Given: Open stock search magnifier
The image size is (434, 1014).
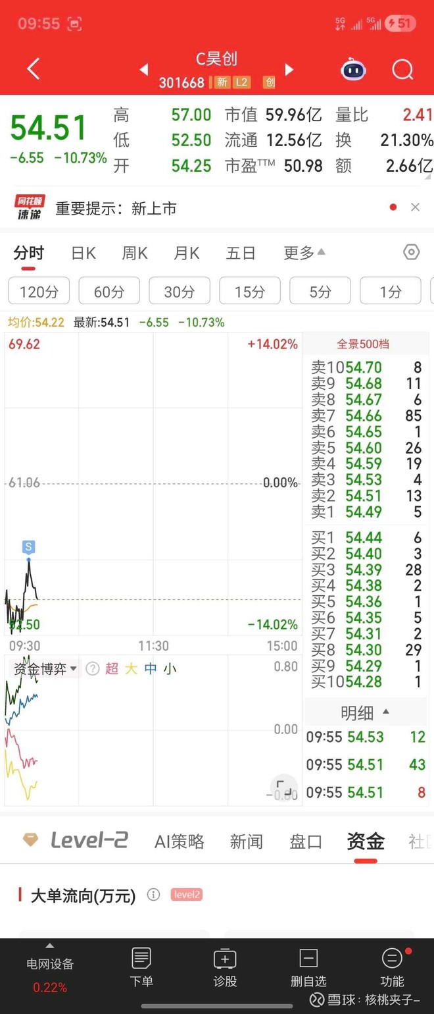Looking at the screenshot, I should (402, 69).
